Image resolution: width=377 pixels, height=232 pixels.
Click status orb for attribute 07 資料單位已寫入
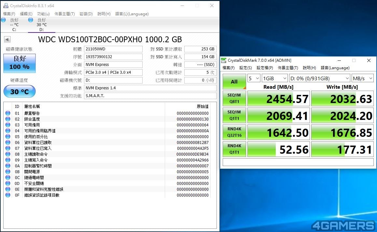pos(8,148)
